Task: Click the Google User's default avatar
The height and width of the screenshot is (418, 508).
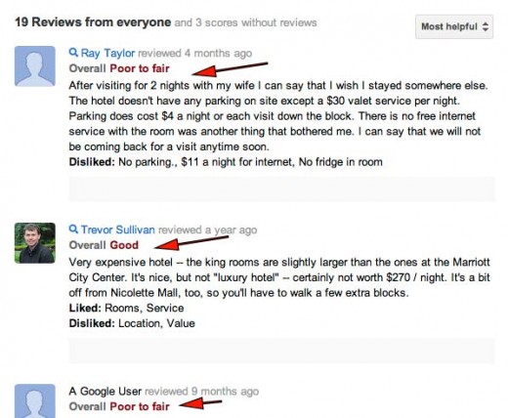Action: 35,400
